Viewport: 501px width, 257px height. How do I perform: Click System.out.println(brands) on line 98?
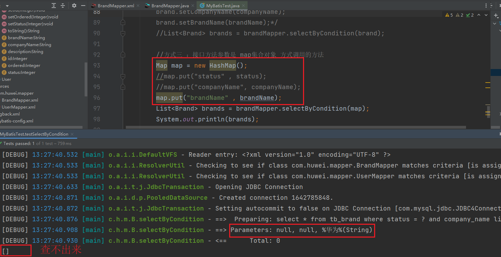click(x=207, y=119)
